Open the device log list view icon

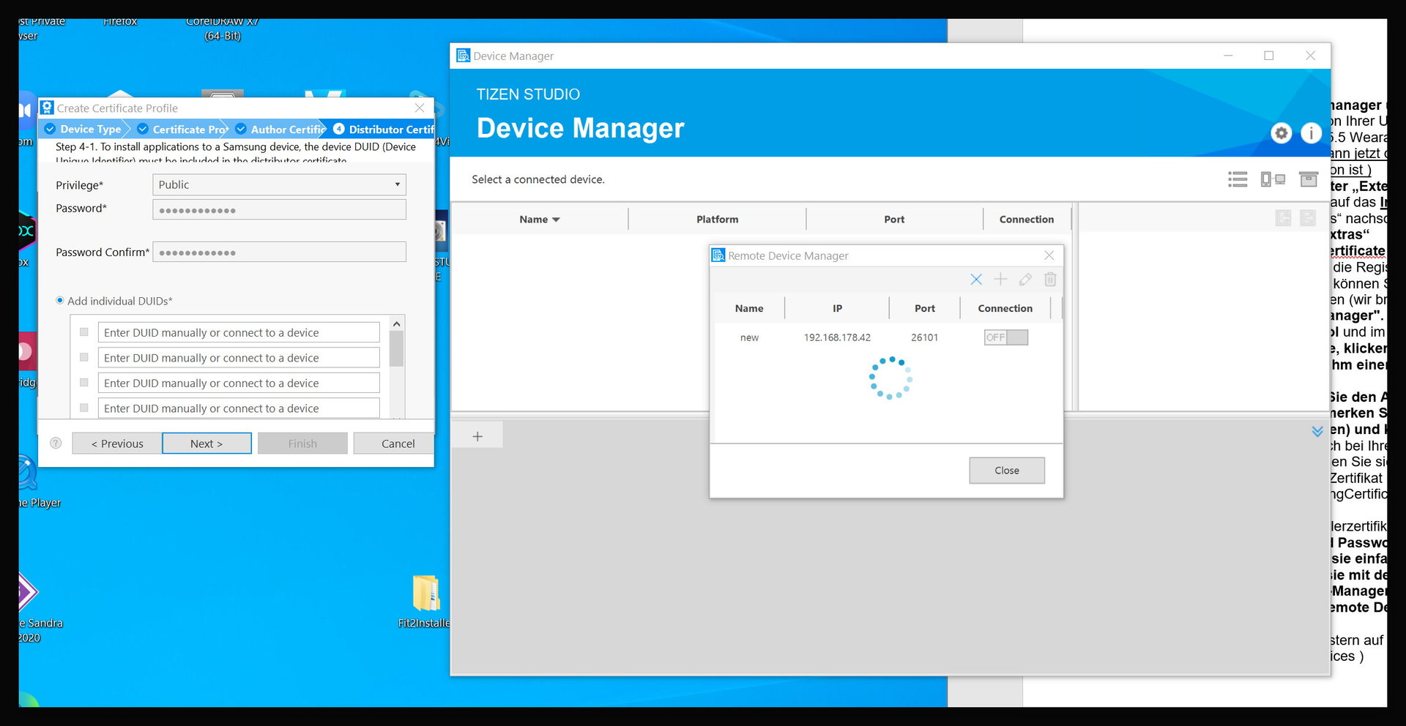click(x=1238, y=179)
